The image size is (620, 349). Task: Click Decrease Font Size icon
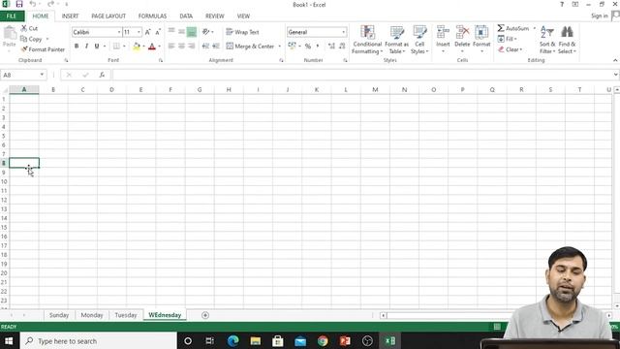(x=158, y=32)
